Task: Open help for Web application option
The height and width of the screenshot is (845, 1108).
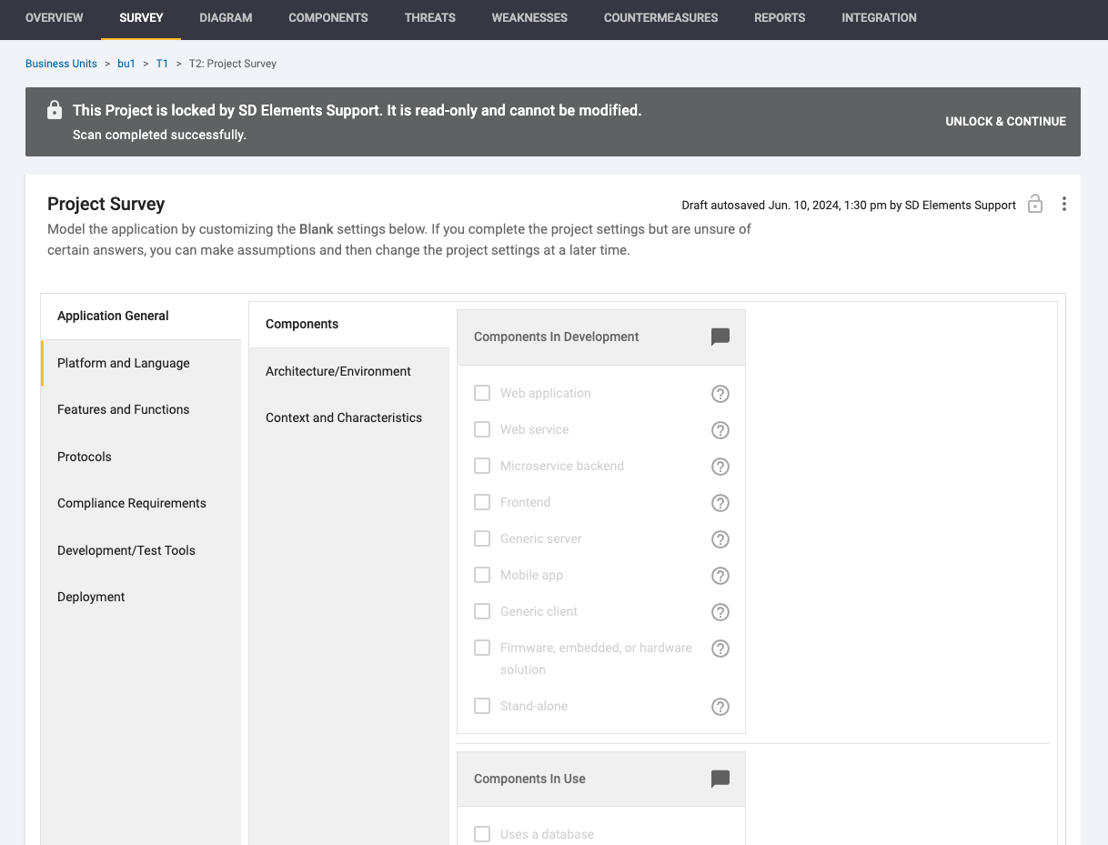Action: click(720, 394)
